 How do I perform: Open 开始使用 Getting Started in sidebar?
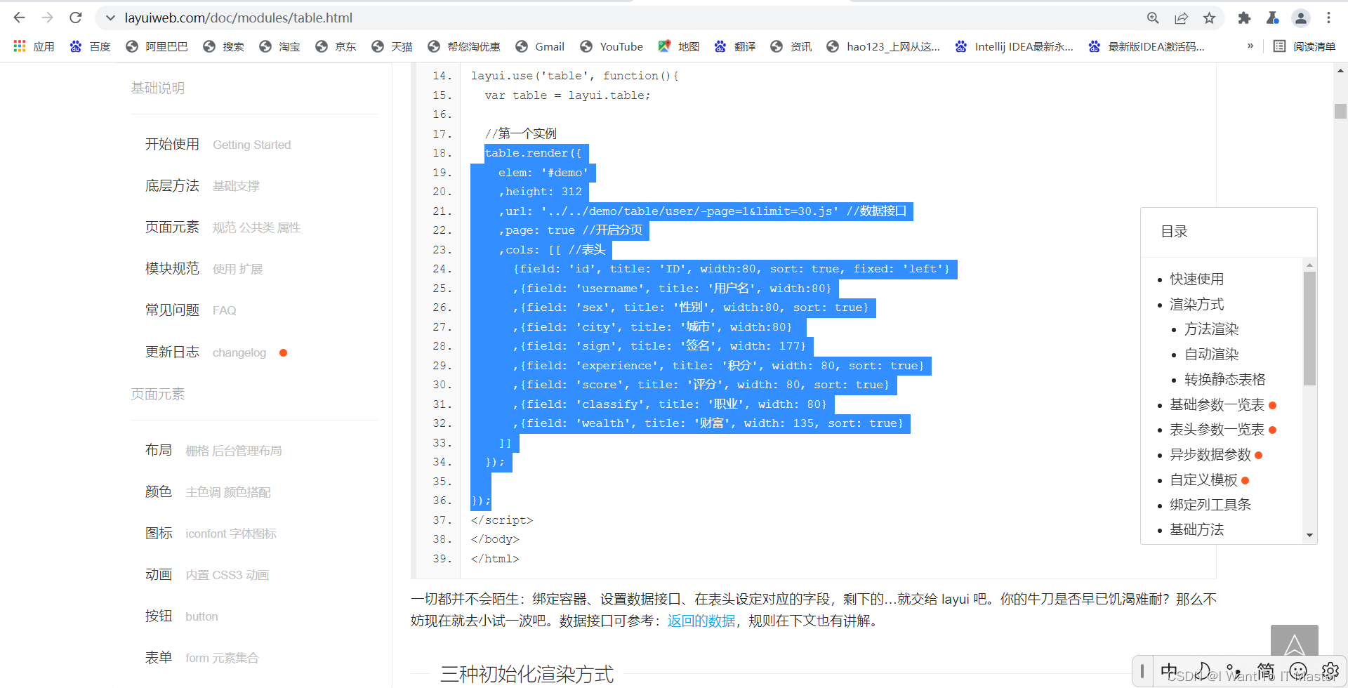[218, 145]
